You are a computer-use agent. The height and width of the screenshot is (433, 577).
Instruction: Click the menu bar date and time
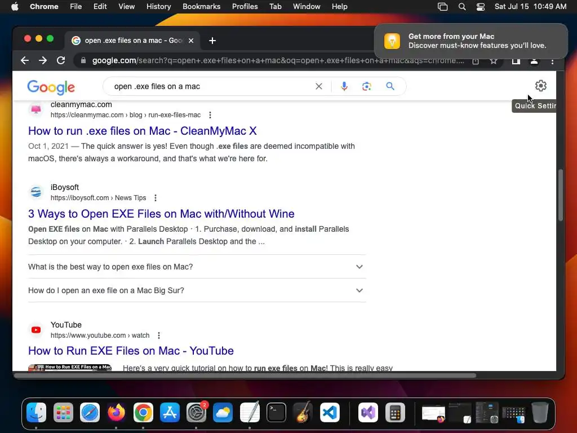(x=530, y=7)
